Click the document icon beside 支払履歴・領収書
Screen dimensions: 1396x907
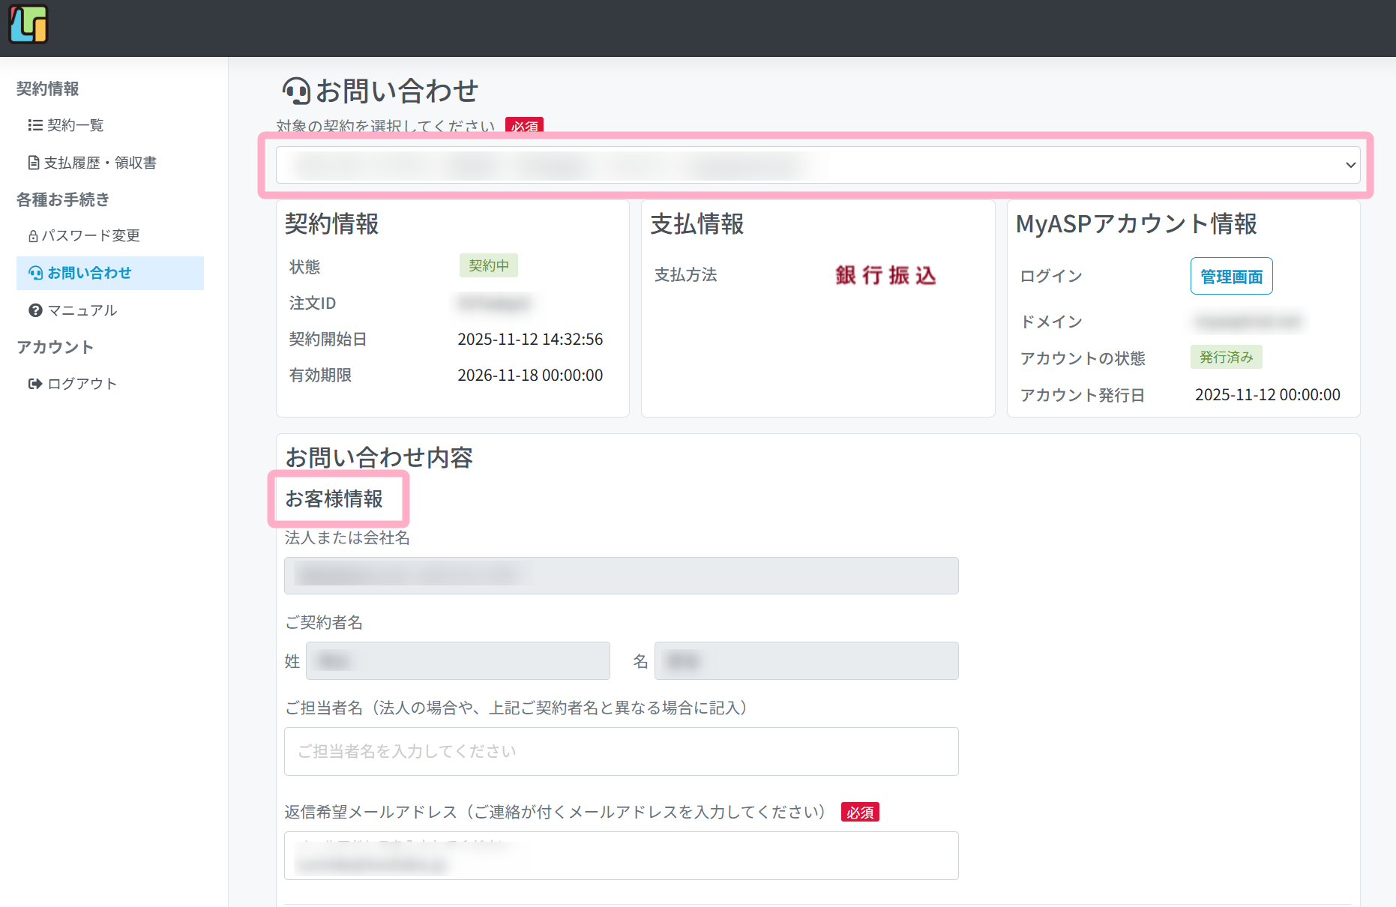click(34, 163)
